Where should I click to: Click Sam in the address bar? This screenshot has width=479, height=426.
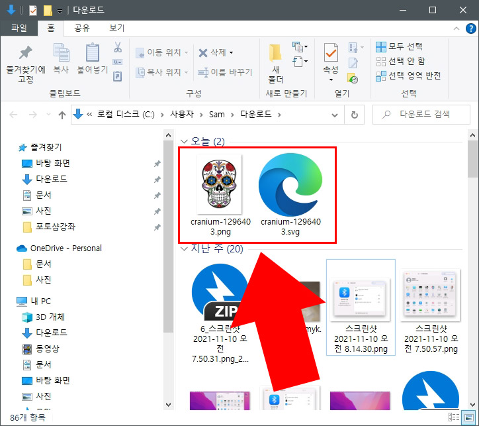click(217, 115)
